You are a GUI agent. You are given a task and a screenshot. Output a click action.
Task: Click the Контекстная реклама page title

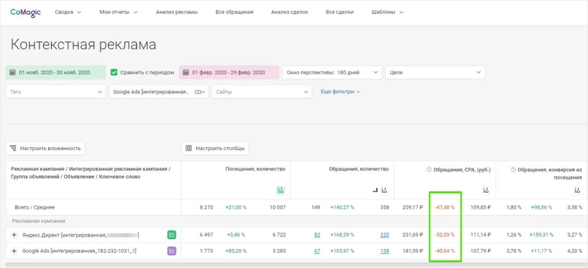pos(83,45)
